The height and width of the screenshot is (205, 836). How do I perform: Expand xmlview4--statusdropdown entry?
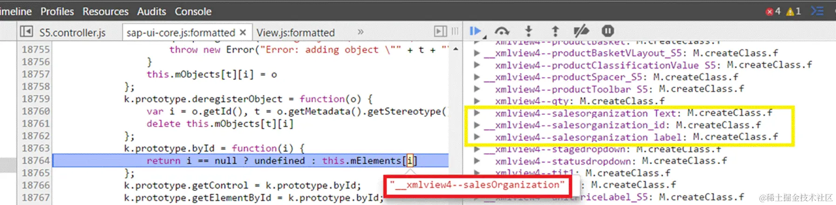[476, 161]
